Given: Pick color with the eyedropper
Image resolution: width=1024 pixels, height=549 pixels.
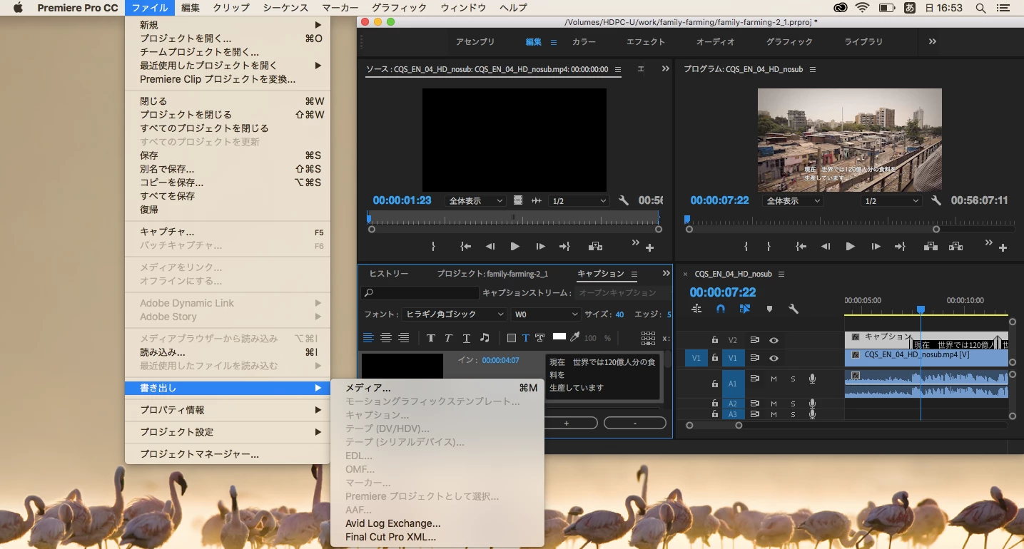Looking at the screenshot, I should pyautogui.click(x=575, y=337).
